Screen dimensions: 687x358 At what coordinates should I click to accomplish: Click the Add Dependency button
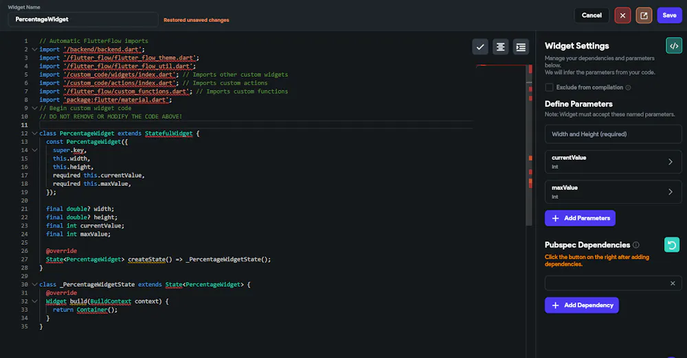pyautogui.click(x=582, y=305)
